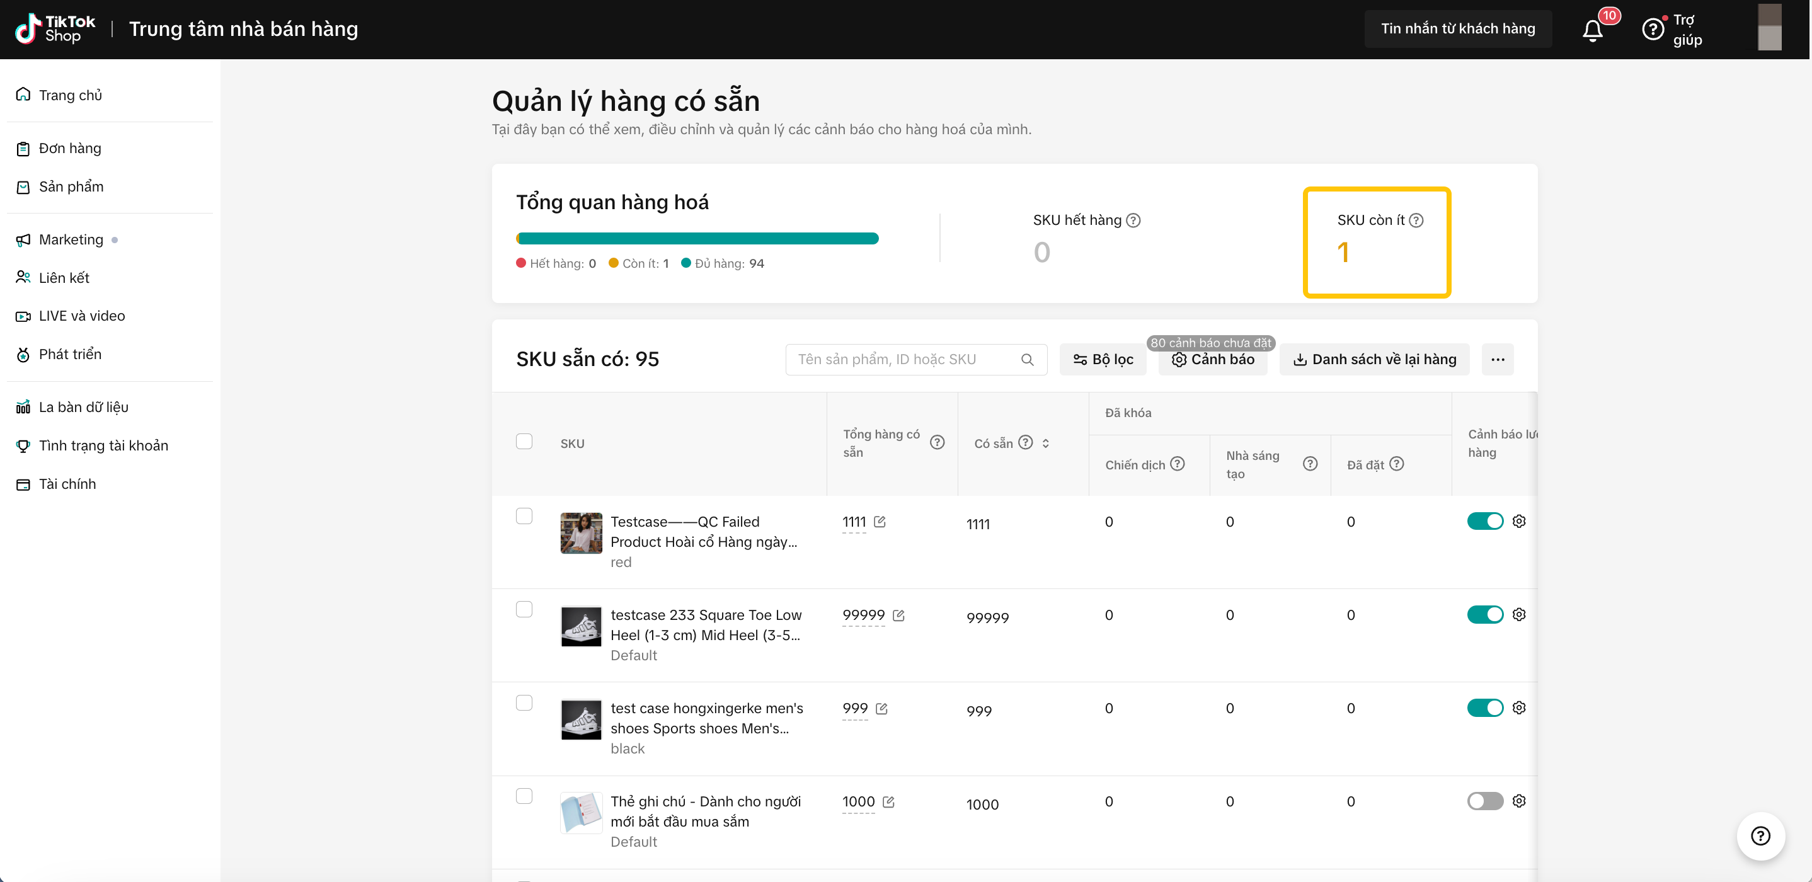Tick the select-all SKU header checkbox

524,442
